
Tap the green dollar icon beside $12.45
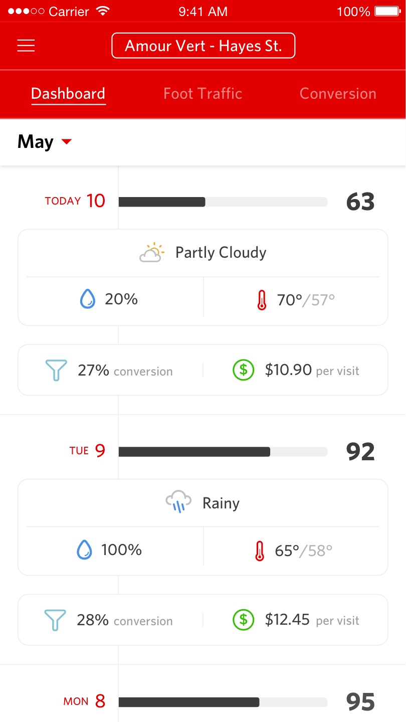coord(244,620)
